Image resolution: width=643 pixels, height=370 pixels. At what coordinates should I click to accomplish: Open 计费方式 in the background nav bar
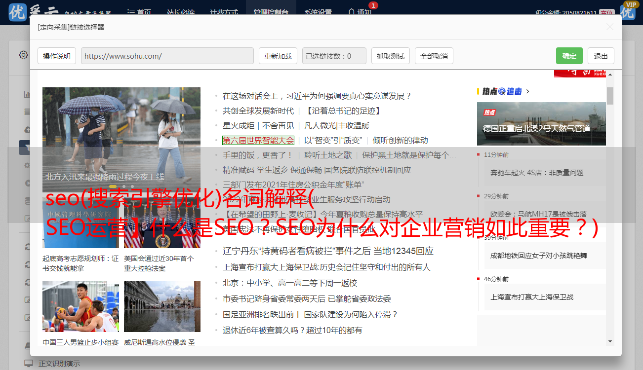tap(224, 12)
